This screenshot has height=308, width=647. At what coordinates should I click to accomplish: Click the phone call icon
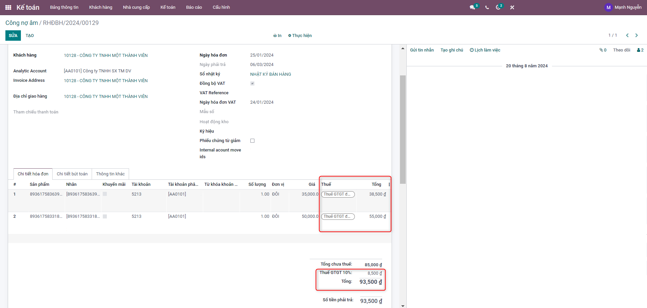click(x=487, y=7)
